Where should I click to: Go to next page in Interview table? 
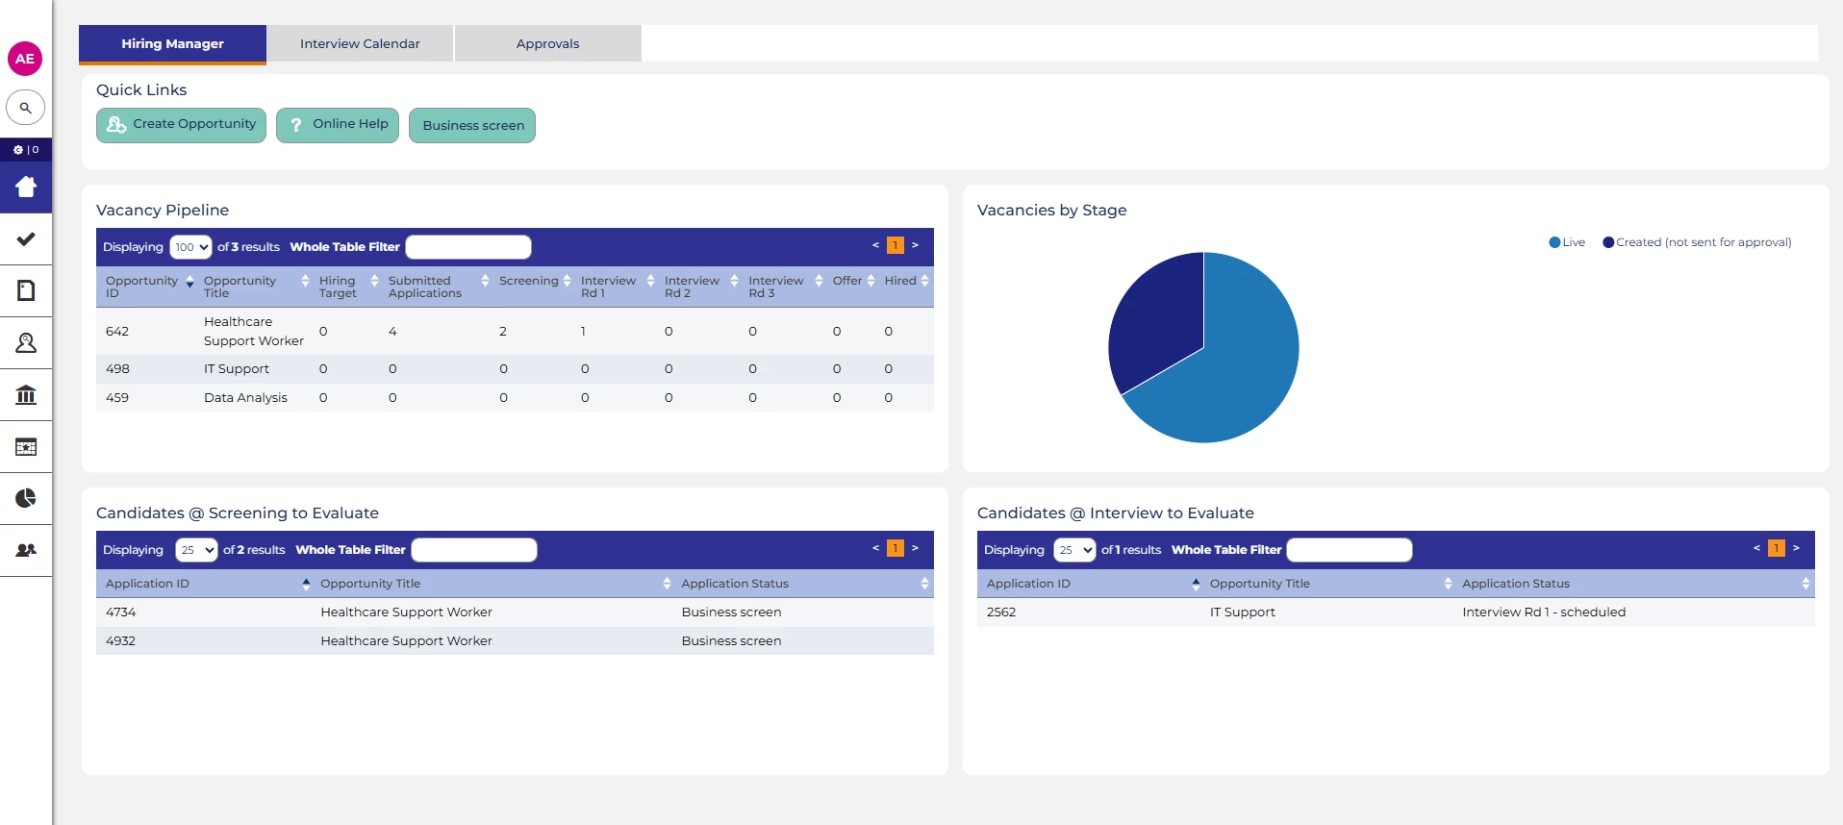(1796, 548)
